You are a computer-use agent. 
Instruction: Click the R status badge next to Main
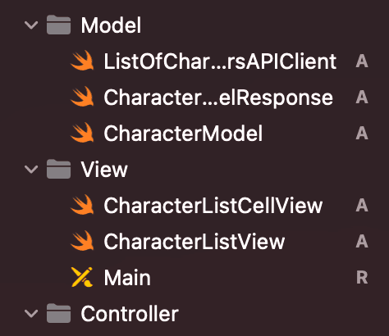click(x=362, y=278)
